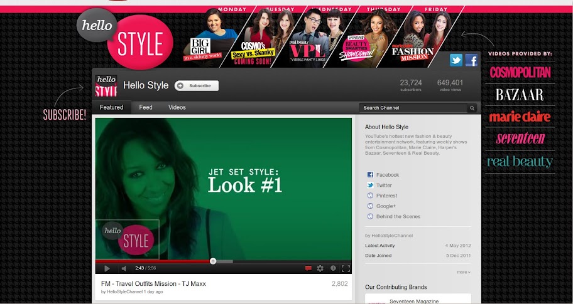This screenshot has height=304, width=573.
Task: Switch to the Featured tab
Action: tap(111, 108)
